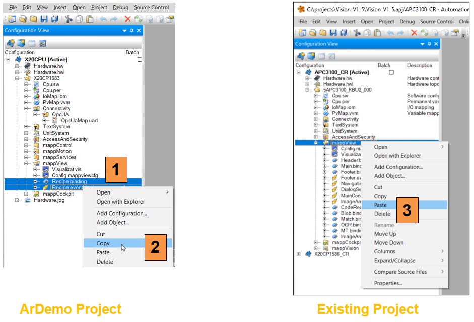Image resolution: width=474 pixels, height=322 pixels.
Task: Click the scissors Cut icon in the APC3100_CR window toolbar
Action: pyautogui.click(x=357, y=33)
